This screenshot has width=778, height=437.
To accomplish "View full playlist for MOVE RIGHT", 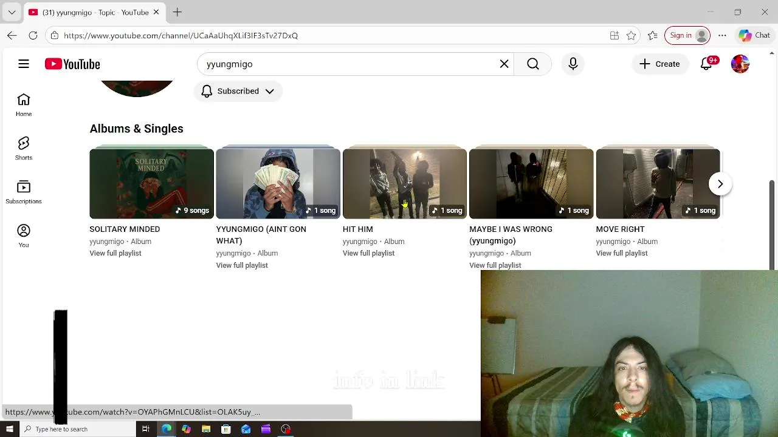I will (x=622, y=253).
